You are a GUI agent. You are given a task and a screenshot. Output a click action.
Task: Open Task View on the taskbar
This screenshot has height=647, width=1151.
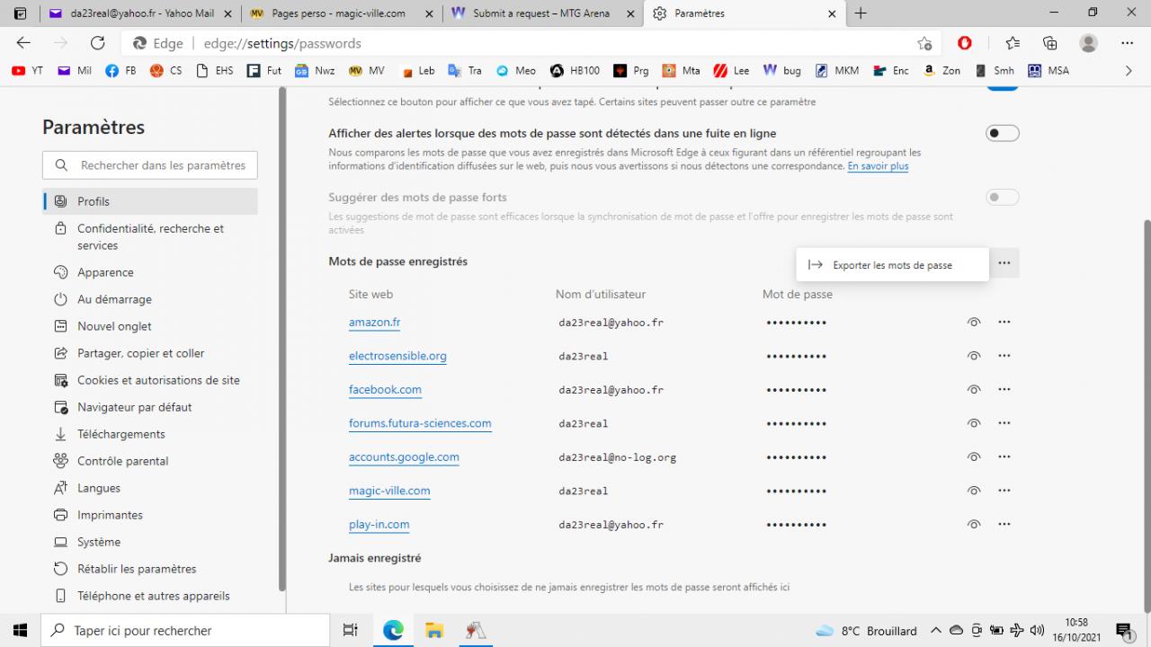coord(351,630)
